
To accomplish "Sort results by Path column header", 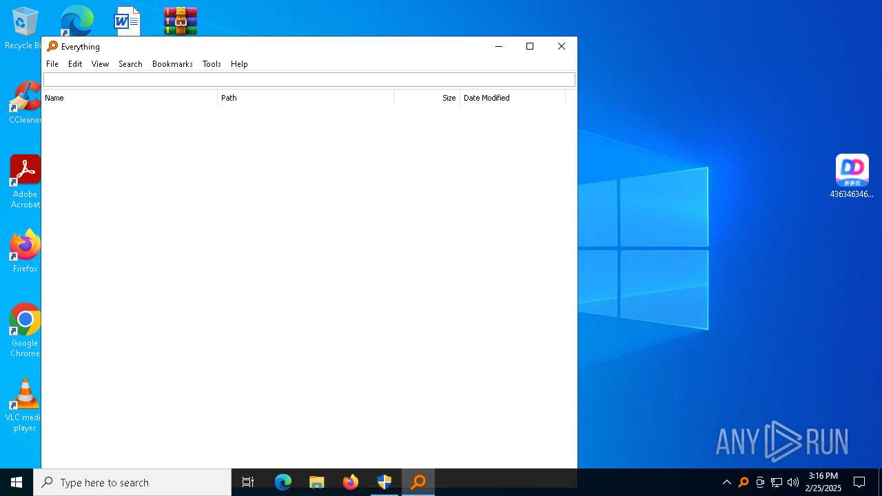I will (306, 98).
